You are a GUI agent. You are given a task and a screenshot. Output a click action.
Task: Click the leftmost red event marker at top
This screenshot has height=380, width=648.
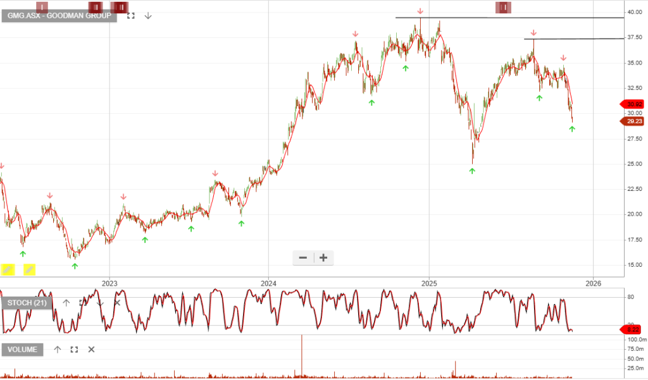pos(42,7)
